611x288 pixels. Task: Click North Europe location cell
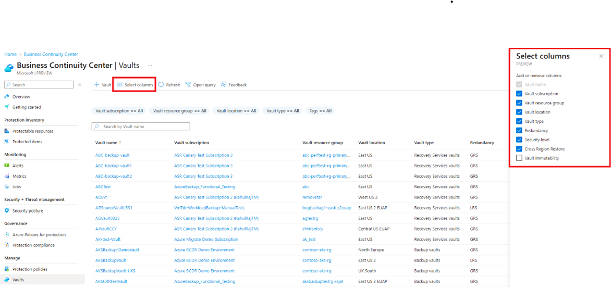[x=371, y=249]
